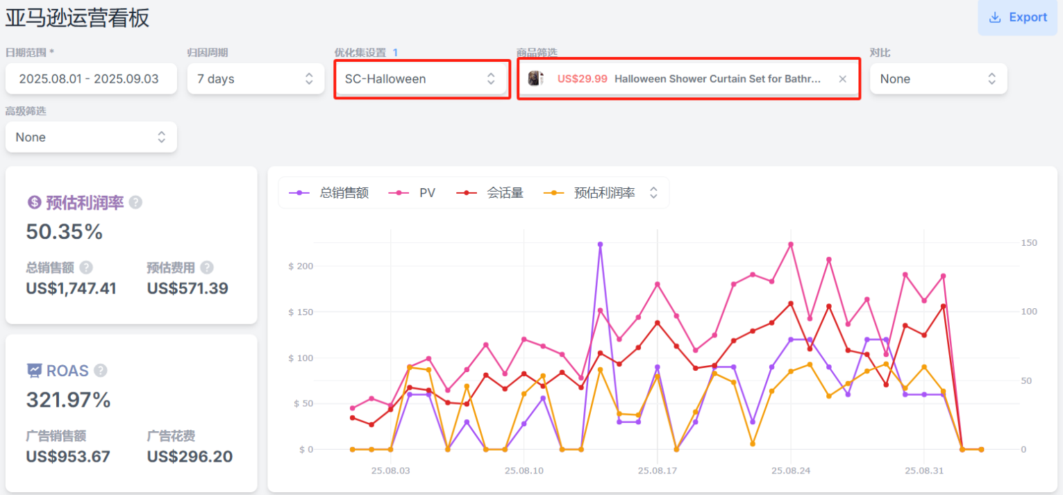Remove the Halloween Shower Curtain product filter
This screenshot has width=1063, height=495.
[x=842, y=79]
